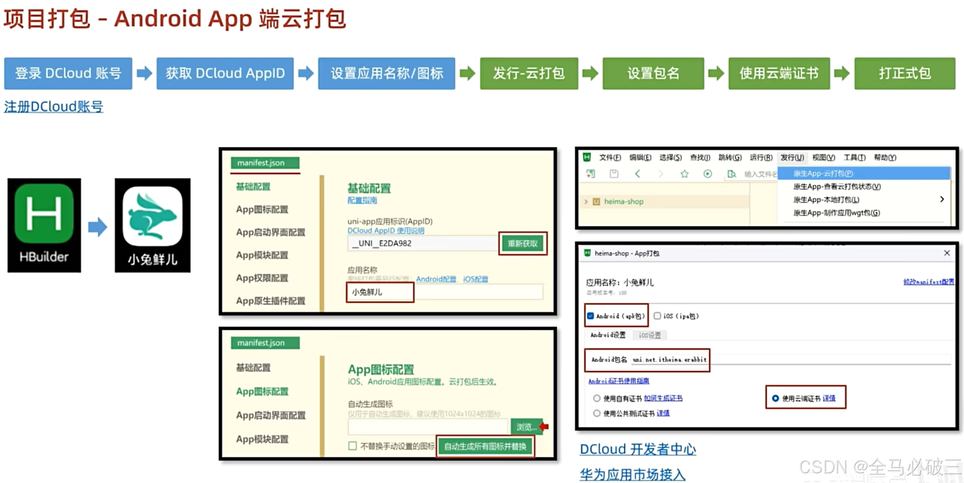Click the bookmark star toolbar icon
This screenshot has height=483, width=964.
click(x=684, y=174)
